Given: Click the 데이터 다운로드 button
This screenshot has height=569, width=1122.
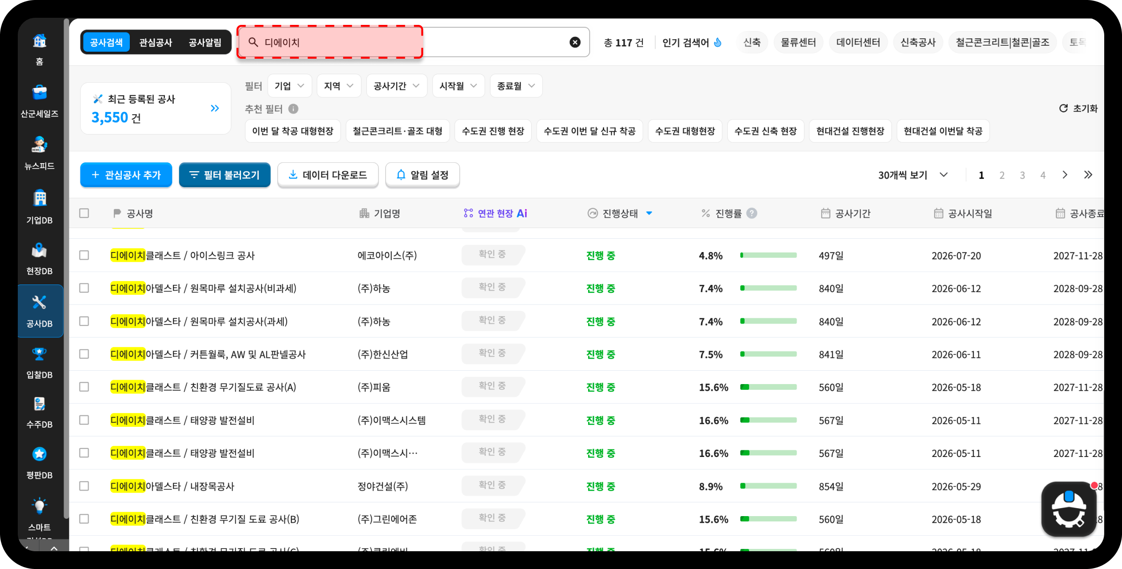Looking at the screenshot, I should click(328, 175).
